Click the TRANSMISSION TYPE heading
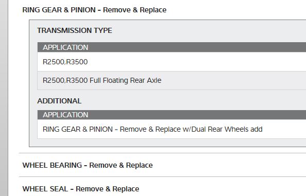Screen dimensions: 306x196 tap(75, 30)
